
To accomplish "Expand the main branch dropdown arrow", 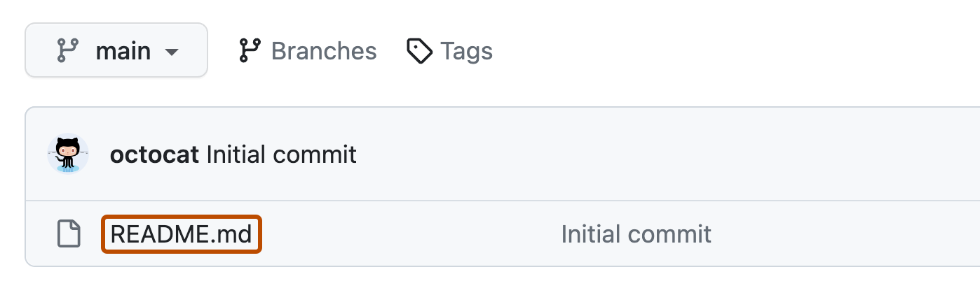I will click(x=171, y=52).
